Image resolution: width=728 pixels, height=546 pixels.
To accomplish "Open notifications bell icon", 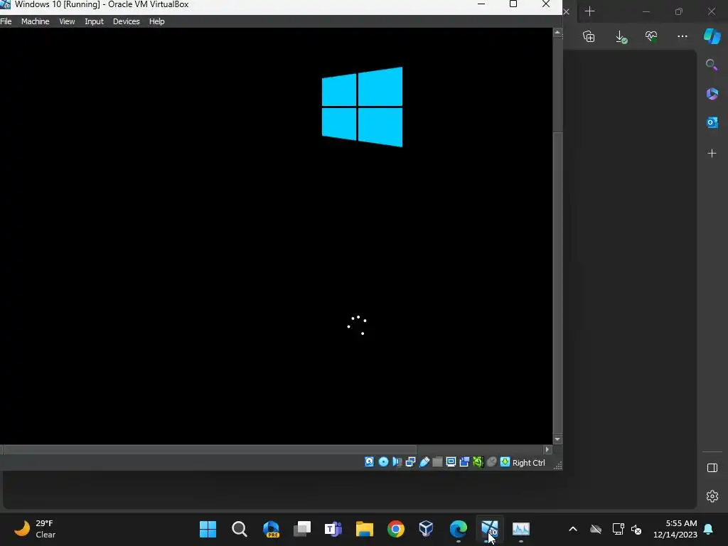I will pyautogui.click(x=709, y=529).
